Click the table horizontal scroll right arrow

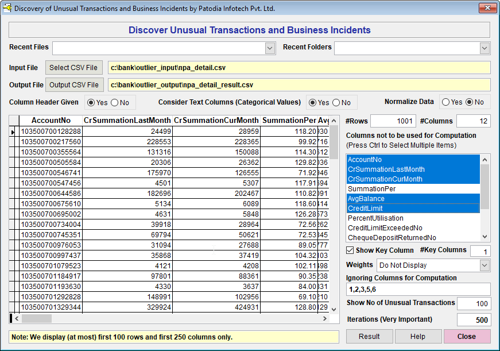click(x=324, y=318)
